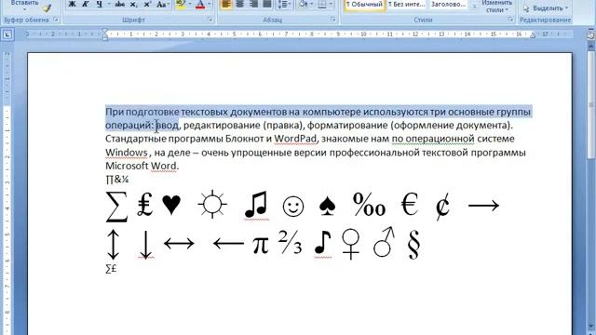
Task: Open the Выделить select menu
Action: (x=546, y=8)
